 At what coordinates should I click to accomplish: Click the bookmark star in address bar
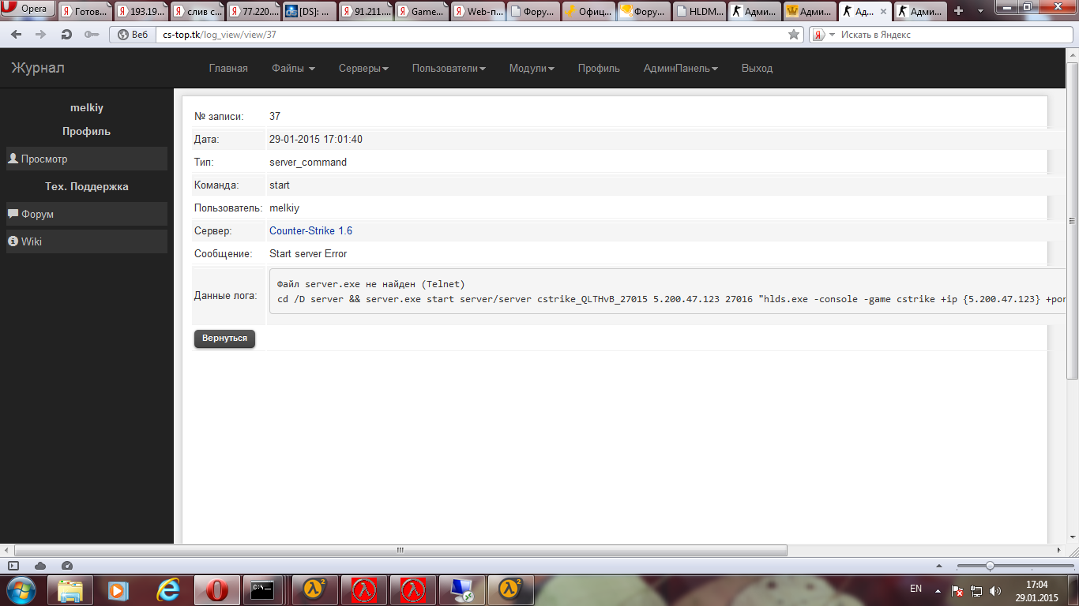794,35
